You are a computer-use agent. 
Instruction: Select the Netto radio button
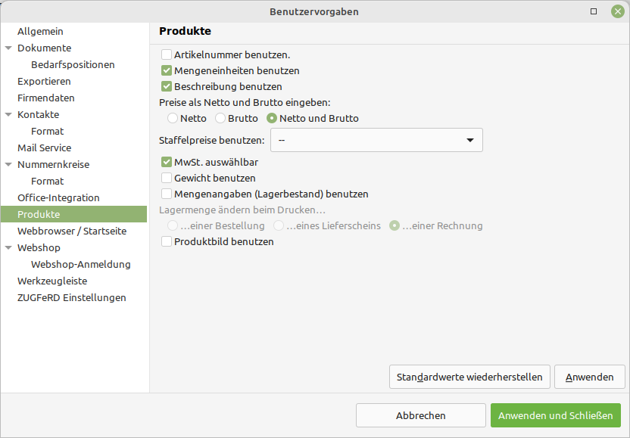point(173,119)
